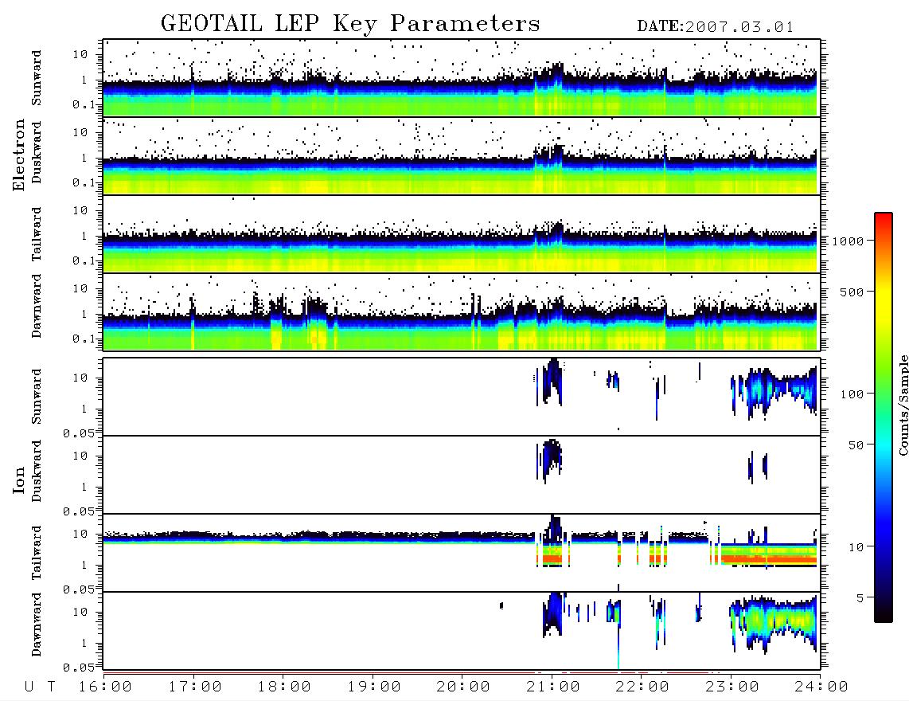Click the "22:00" time tick label

642,687
